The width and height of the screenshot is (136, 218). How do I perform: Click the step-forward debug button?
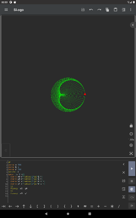132,206
